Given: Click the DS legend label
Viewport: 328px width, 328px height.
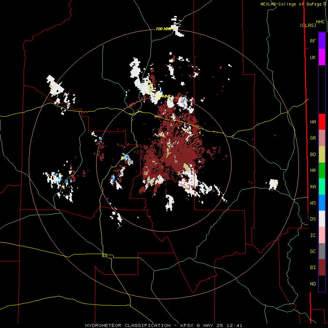Looking at the screenshot, I should click(x=313, y=219).
